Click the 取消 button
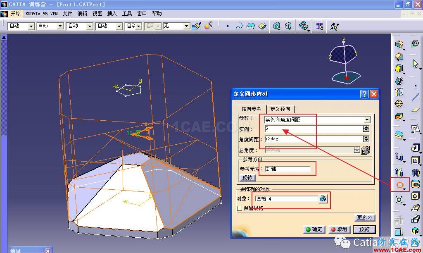Viewport: 423px width, 253px height. coord(339,229)
